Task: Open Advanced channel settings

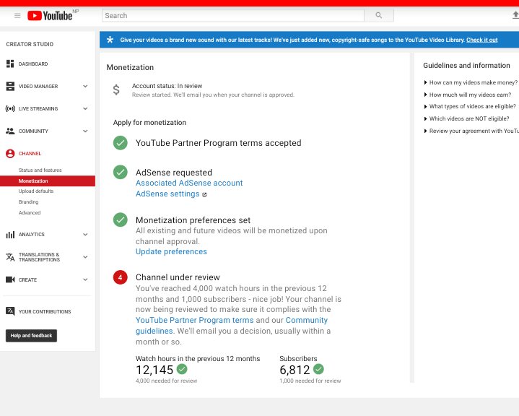Action: coord(30,212)
